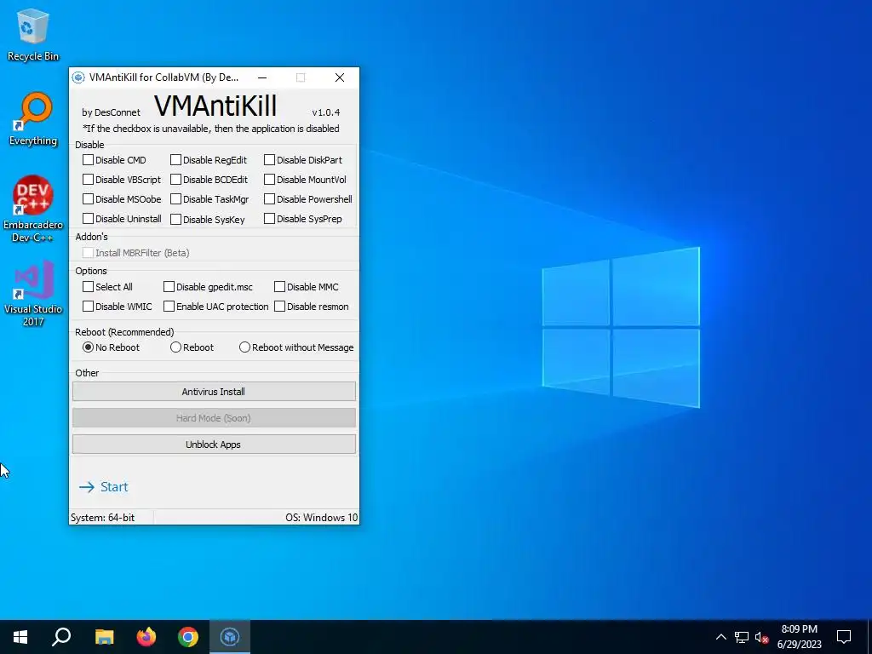Click the System: 64-bit status text
Image resolution: width=872 pixels, height=654 pixels.
pos(103,518)
